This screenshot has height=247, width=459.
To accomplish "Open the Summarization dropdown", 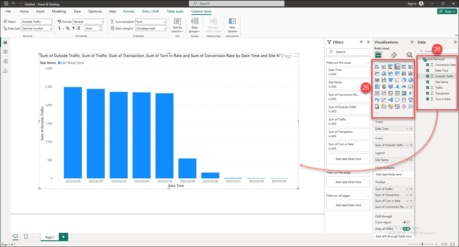I will tap(151, 22).
